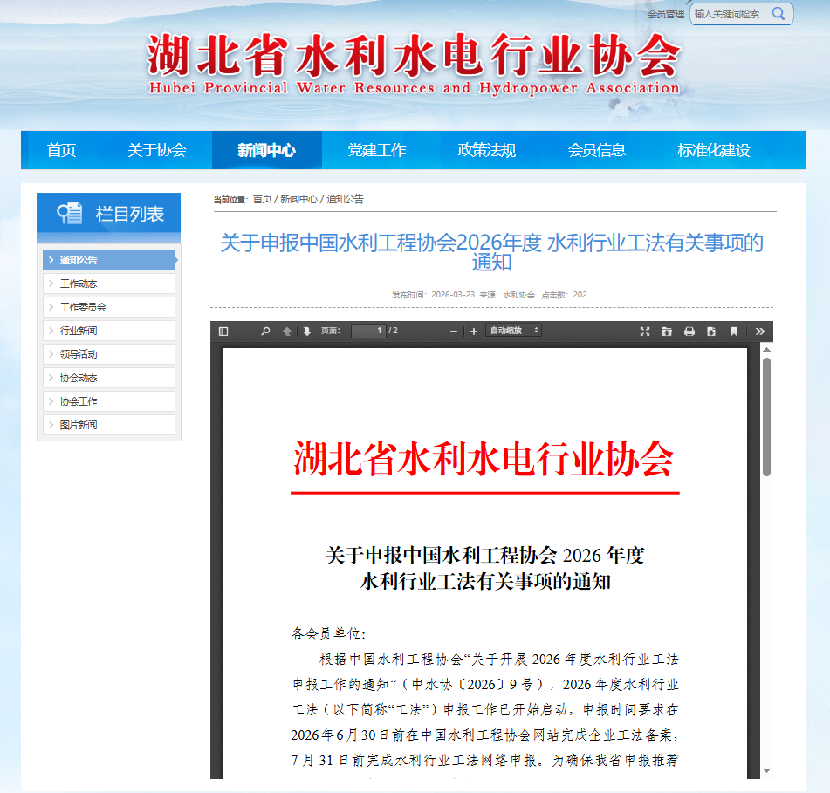The height and width of the screenshot is (793, 830).
Task: Print the PDF notice document
Action: [689, 332]
